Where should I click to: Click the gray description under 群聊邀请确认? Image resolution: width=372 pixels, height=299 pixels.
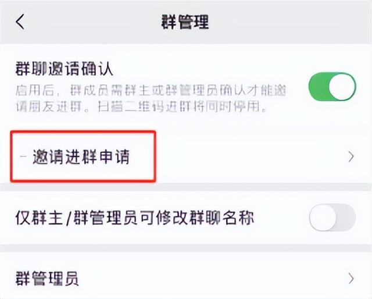click(139, 99)
